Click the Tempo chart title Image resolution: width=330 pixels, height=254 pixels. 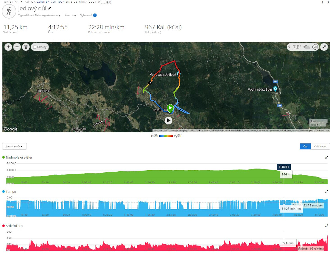tap(11, 192)
